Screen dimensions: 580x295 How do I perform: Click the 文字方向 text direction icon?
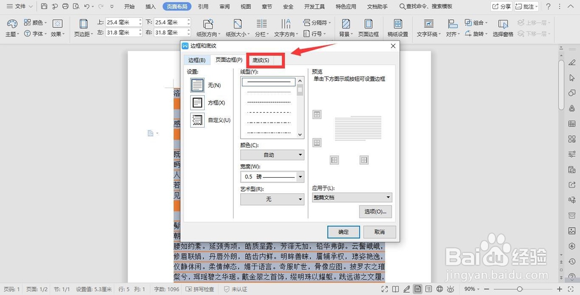(285, 24)
